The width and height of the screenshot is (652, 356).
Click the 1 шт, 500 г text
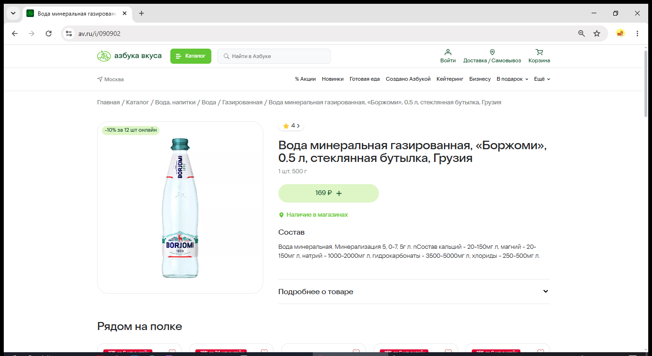pyautogui.click(x=293, y=171)
